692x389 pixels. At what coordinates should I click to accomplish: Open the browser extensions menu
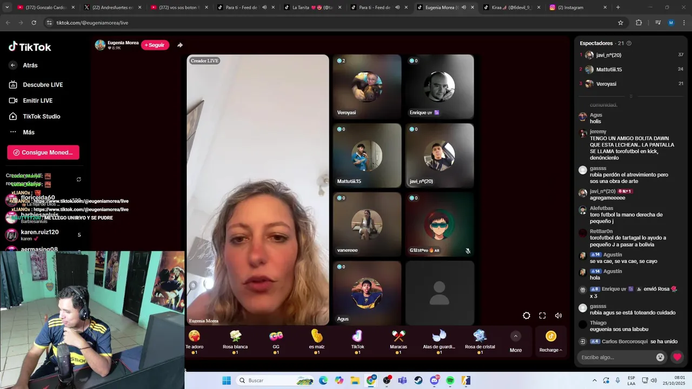[639, 23]
